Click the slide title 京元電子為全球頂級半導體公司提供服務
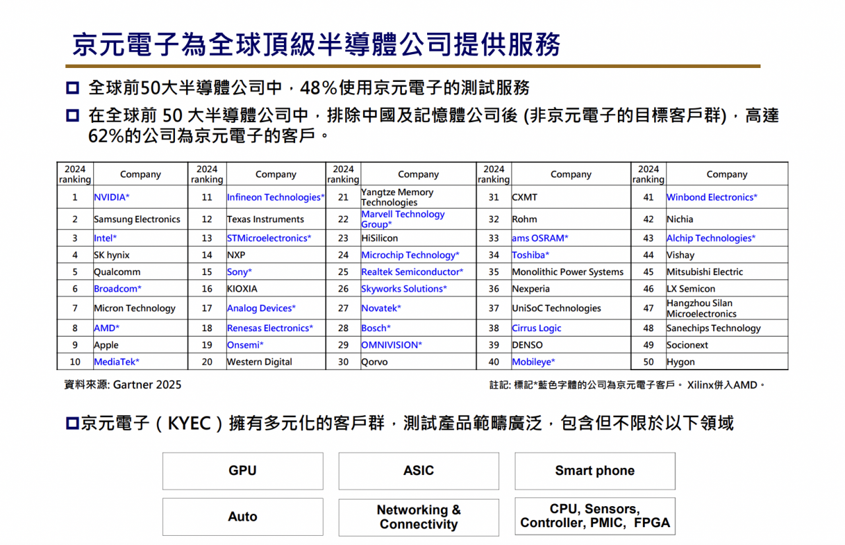The width and height of the screenshot is (845, 545). [317, 45]
